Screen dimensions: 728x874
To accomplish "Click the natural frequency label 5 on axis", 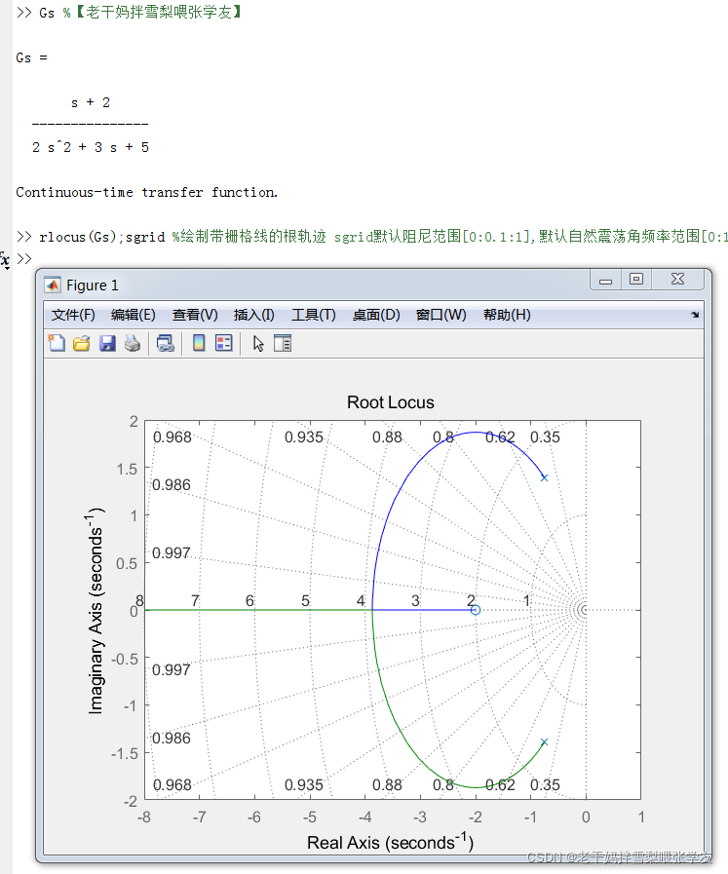I will pyautogui.click(x=305, y=600).
